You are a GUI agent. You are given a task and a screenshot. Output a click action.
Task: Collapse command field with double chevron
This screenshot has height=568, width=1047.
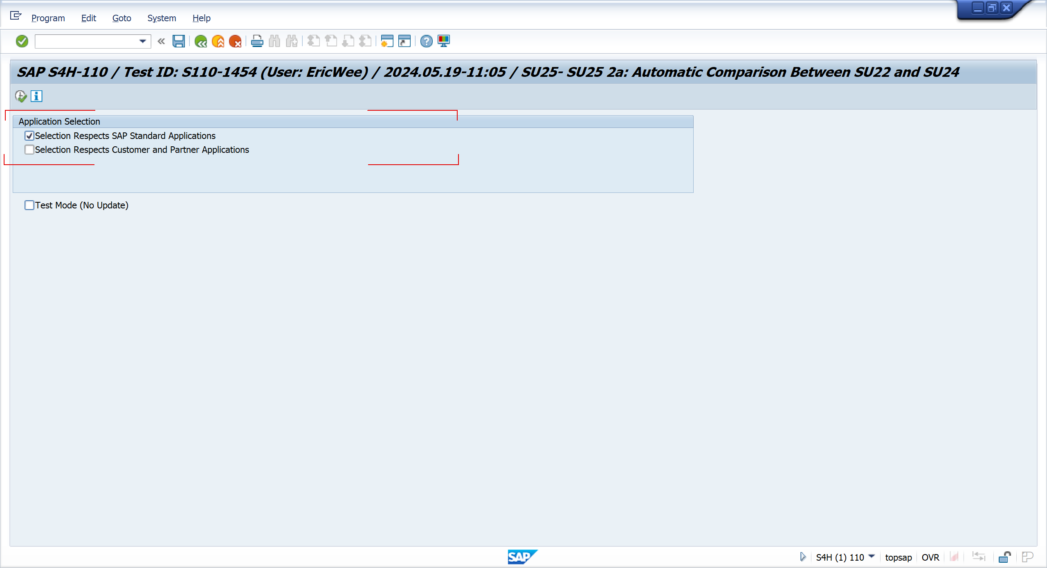click(161, 41)
